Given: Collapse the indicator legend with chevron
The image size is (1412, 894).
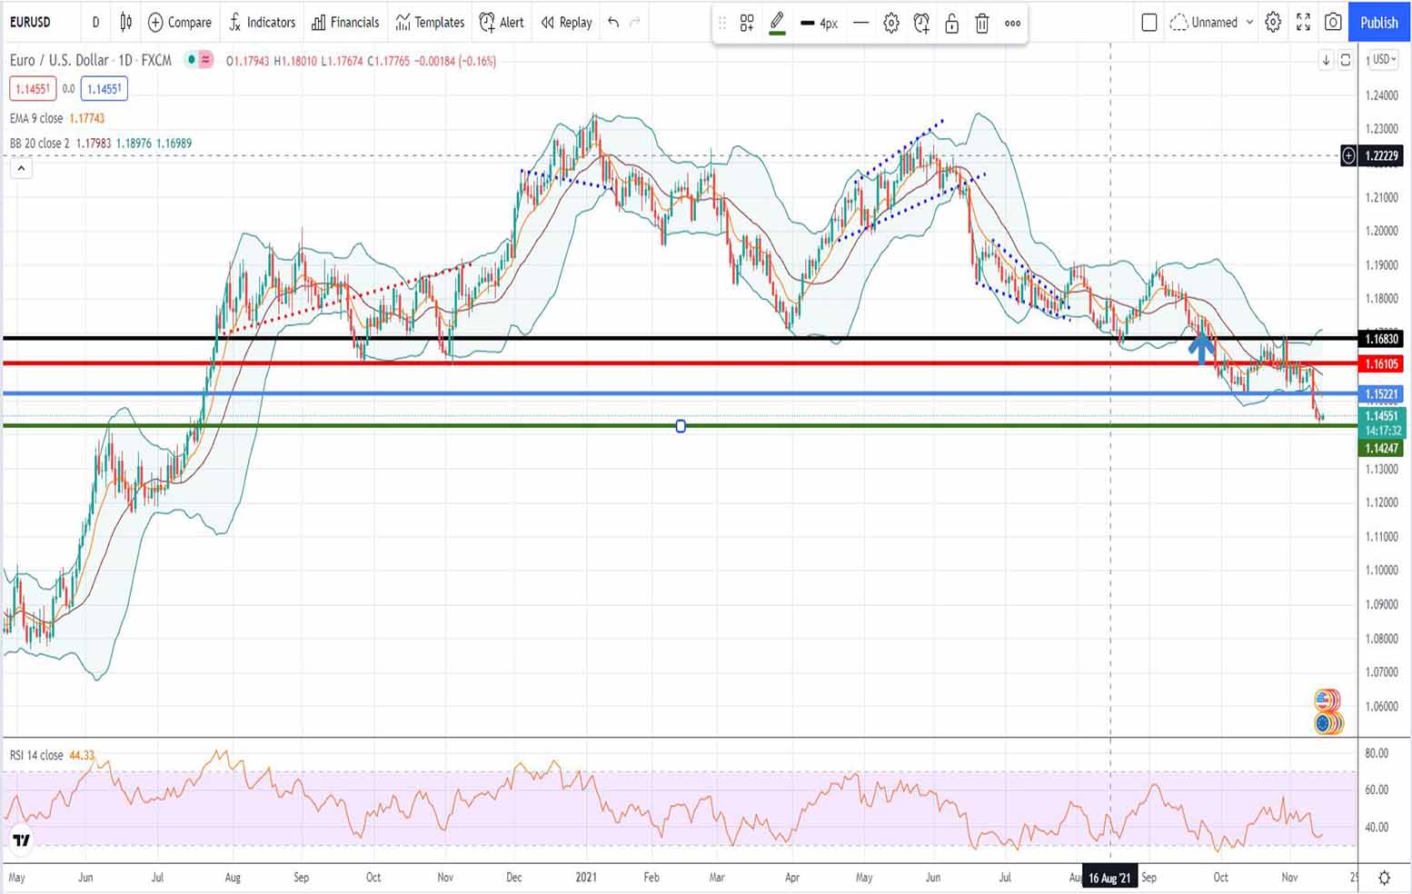Looking at the screenshot, I should click(21, 168).
